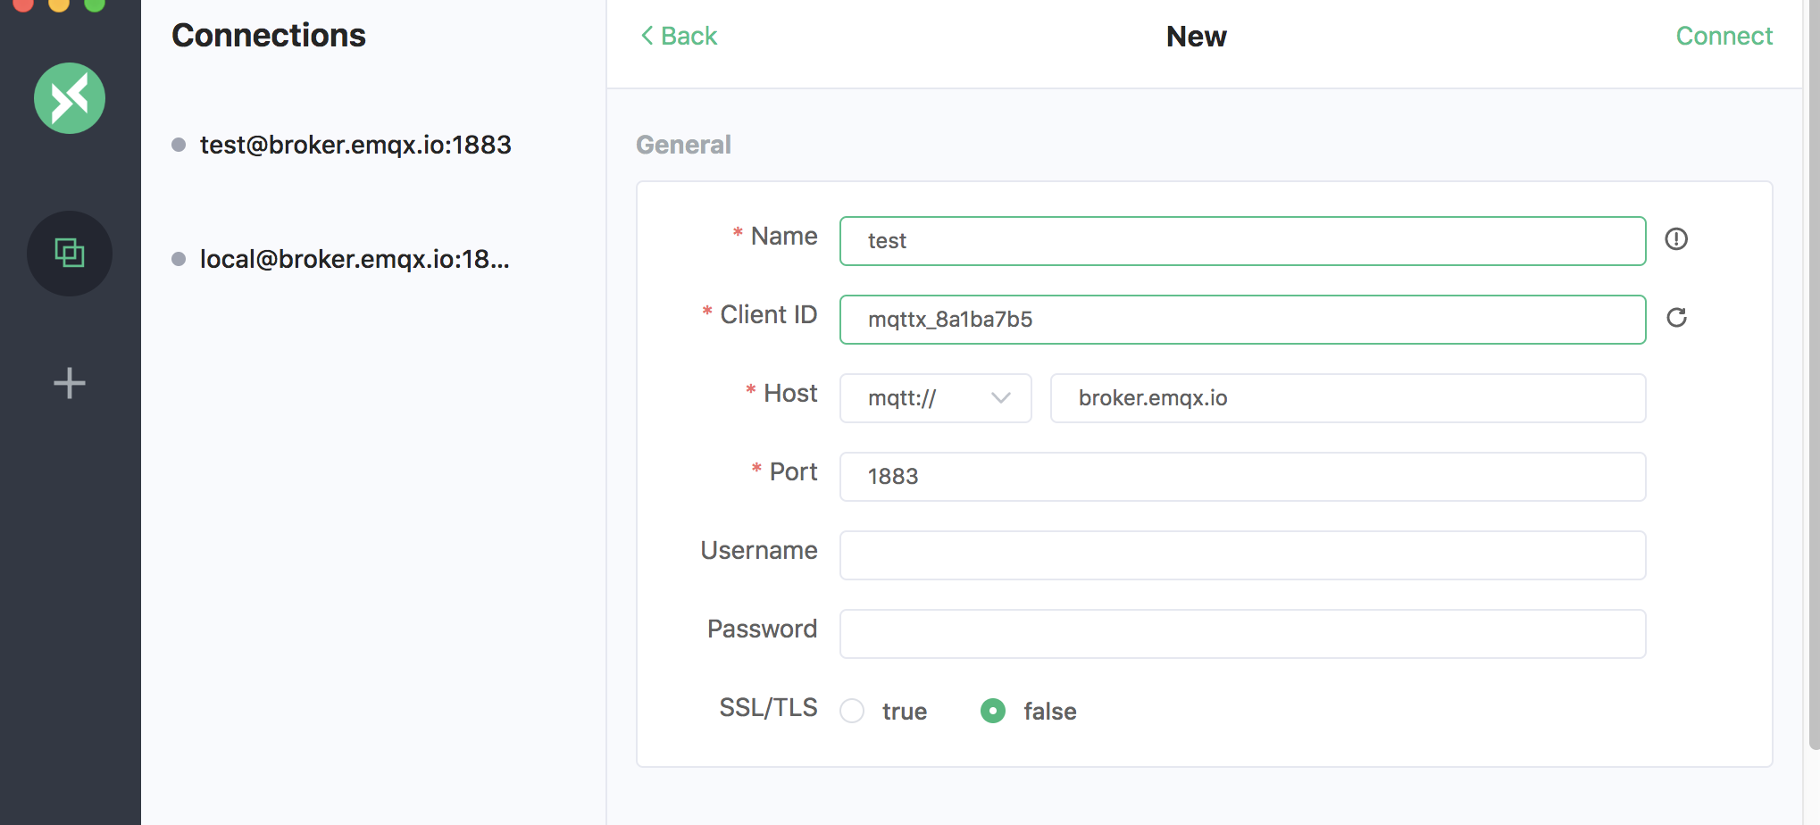The width and height of the screenshot is (1820, 825).
Task: Click the info icon beside Name field
Action: pos(1676,239)
